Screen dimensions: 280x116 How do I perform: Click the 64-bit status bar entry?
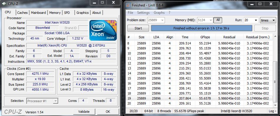pos(149,111)
